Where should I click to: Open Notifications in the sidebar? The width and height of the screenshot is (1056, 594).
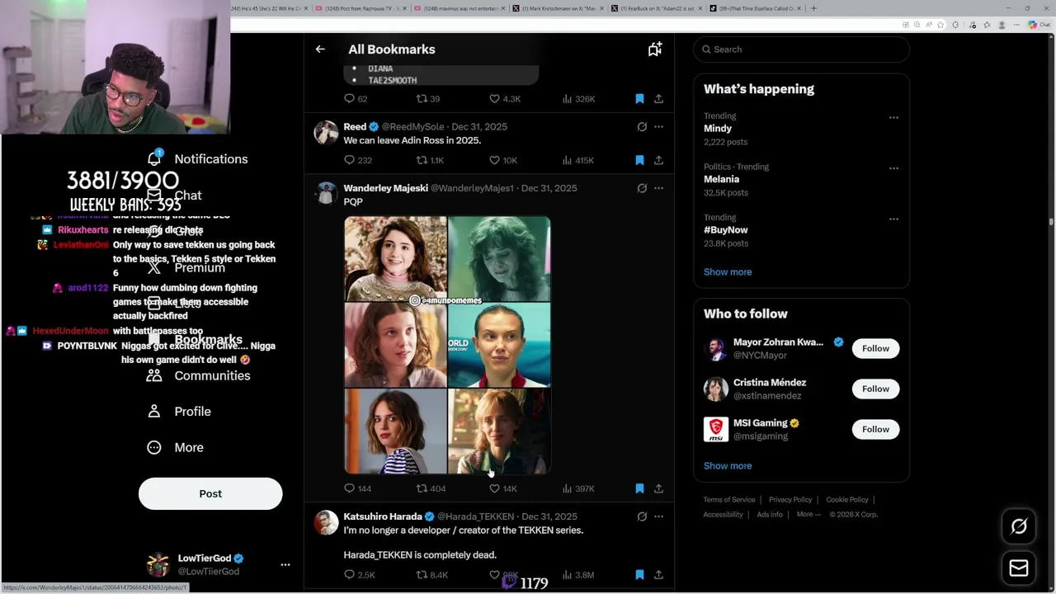pos(198,158)
